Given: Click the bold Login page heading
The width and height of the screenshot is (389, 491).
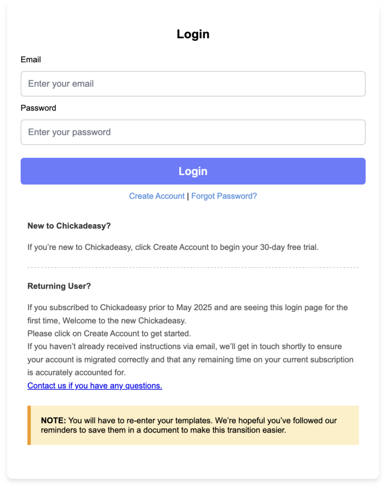Looking at the screenshot, I should click(193, 34).
